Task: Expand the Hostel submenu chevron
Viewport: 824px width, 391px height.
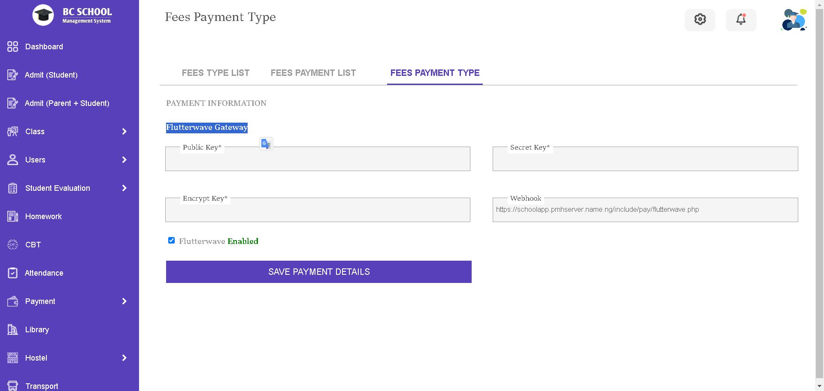Action: 124,358
